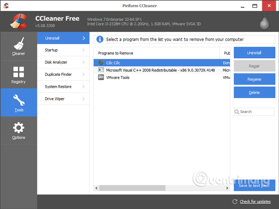The image size is (279, 209).
Task: Follow the Check for updates link
Action: 255,201
